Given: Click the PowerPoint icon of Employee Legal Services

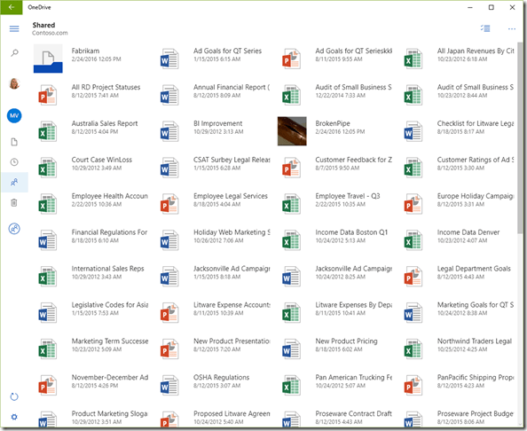Looking at the screenshot, I should [169, 204].
